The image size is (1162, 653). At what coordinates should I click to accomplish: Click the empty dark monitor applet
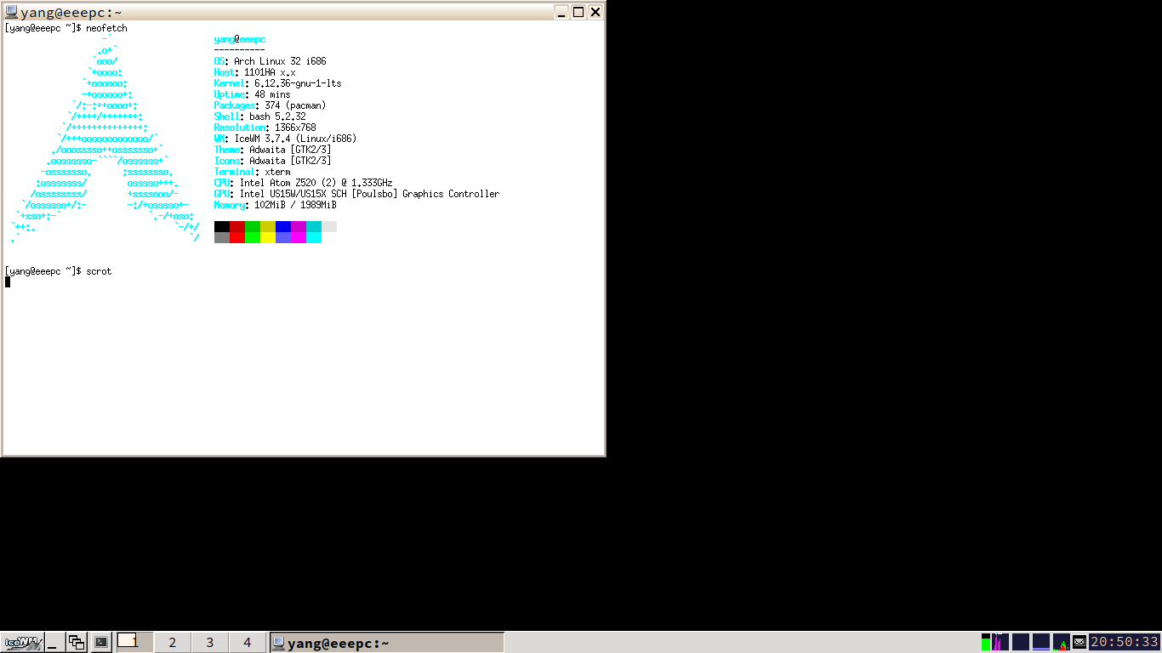pyautogui.click(x=1021, y=642)
